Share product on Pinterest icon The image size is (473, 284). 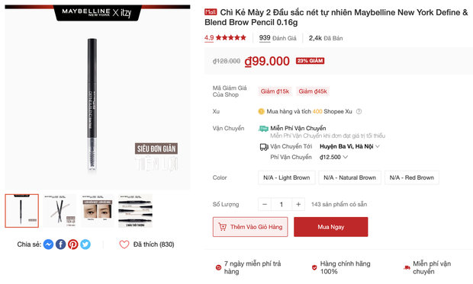(73, 244)
